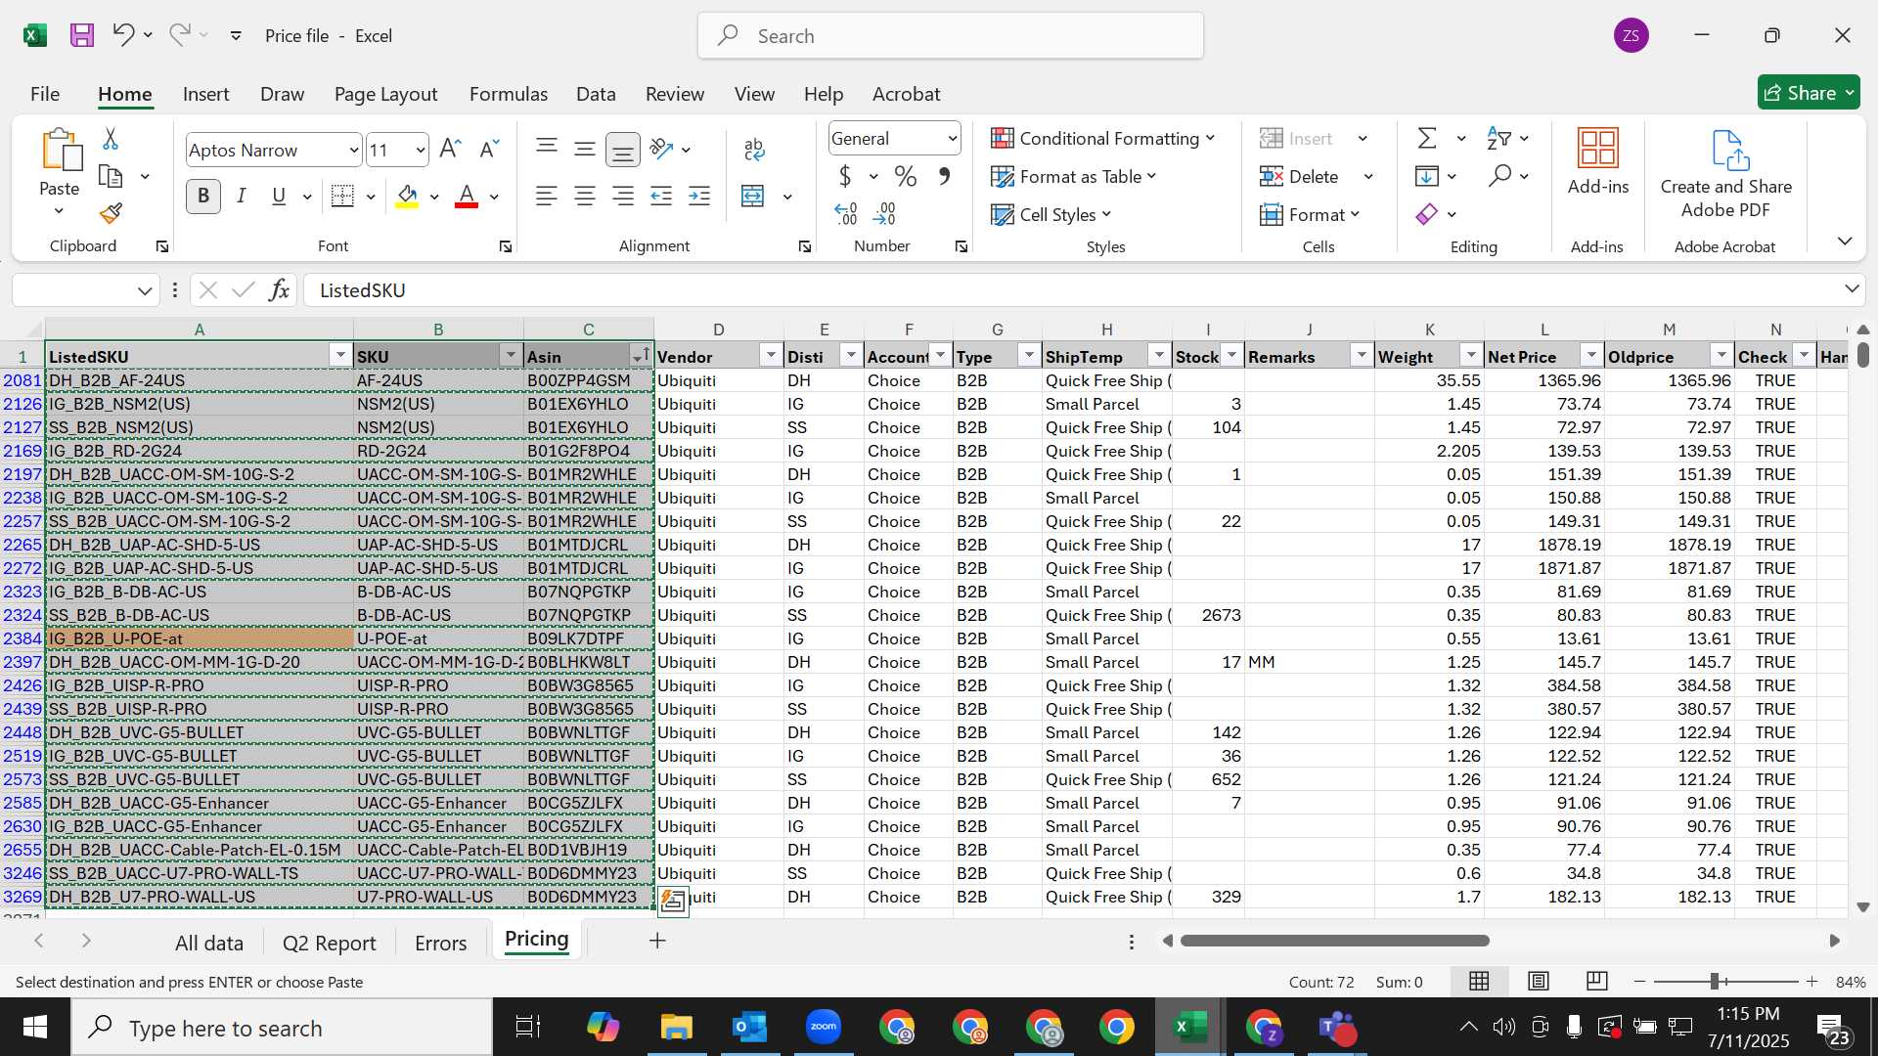Toggle Middle Align button
Viewport: 1878px width, 1056px height.
[585, 149]
